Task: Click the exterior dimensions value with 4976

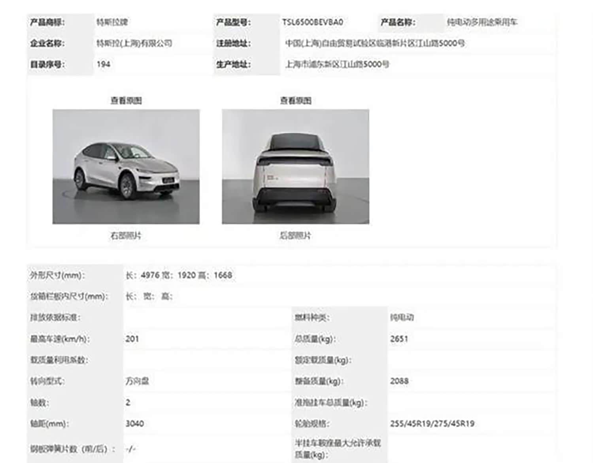Action: coord(179,275)
